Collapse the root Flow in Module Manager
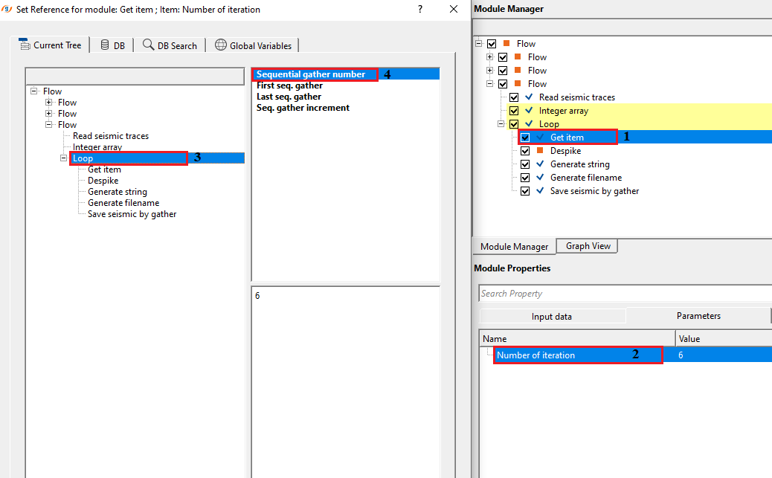Image resolution: width=772 pixels, height=478 pixels. pos(478,43)
